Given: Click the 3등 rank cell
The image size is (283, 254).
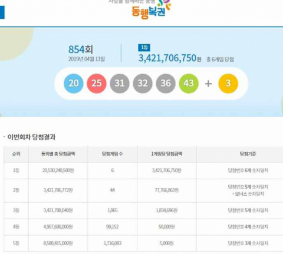Looking at the screenshot, I should pyautogui.click(x=16, y=210).
